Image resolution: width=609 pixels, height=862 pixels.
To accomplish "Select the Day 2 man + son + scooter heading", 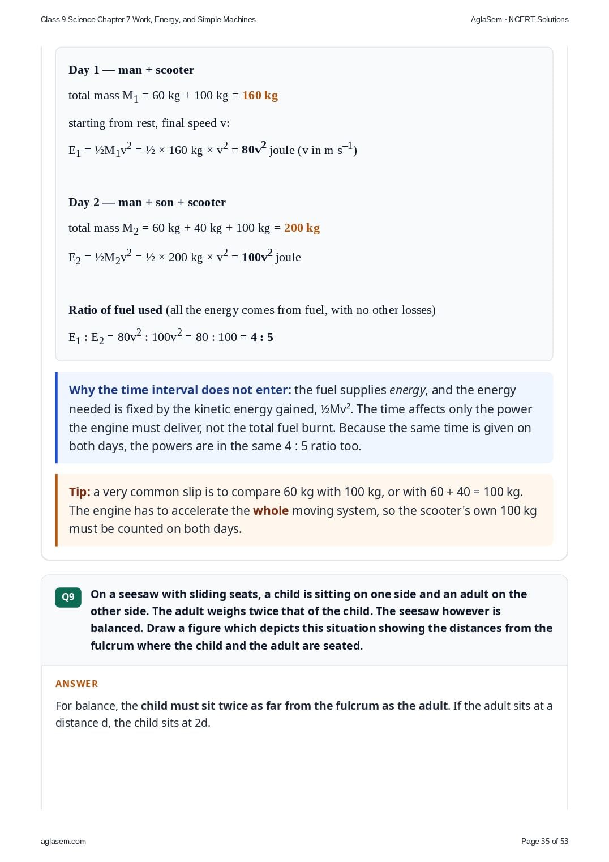I will 147,202.
